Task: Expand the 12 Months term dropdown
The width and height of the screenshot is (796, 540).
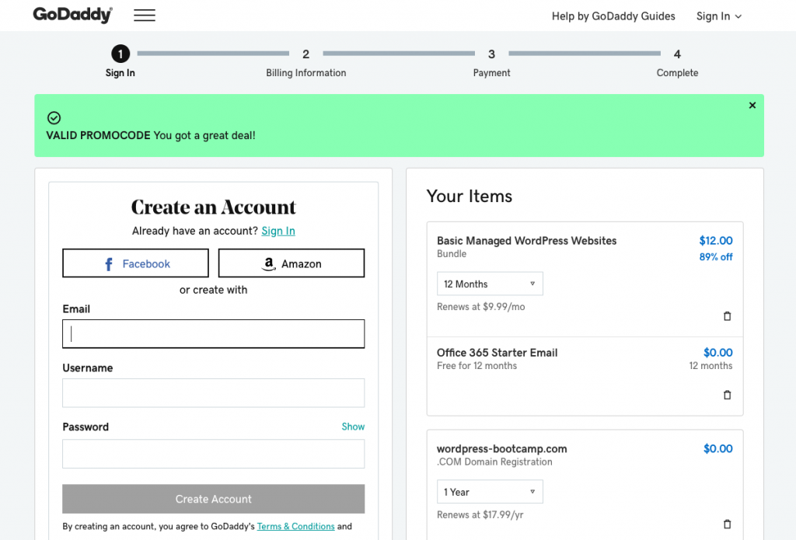Action: [490, 284]
